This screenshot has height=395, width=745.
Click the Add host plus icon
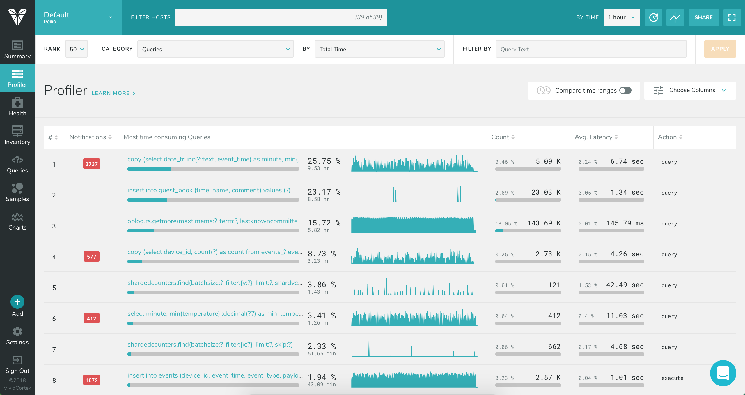pos(17,302)
